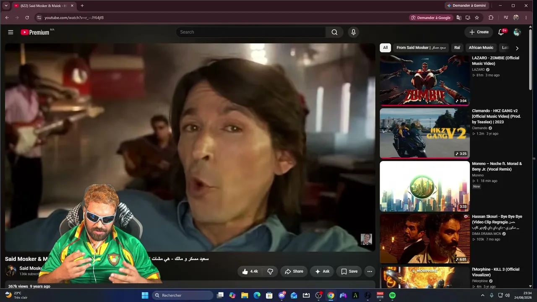The image size is (537, 302).
Task: Open the Moreno Noche remix thumbnail
Action: click(425, 186)
